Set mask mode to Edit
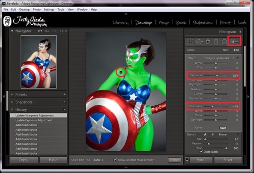 [236, 50]
